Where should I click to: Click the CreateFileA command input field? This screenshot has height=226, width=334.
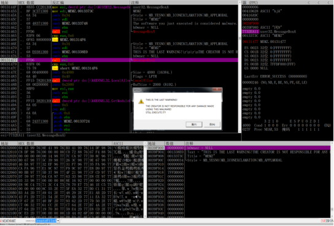[46, 220]
